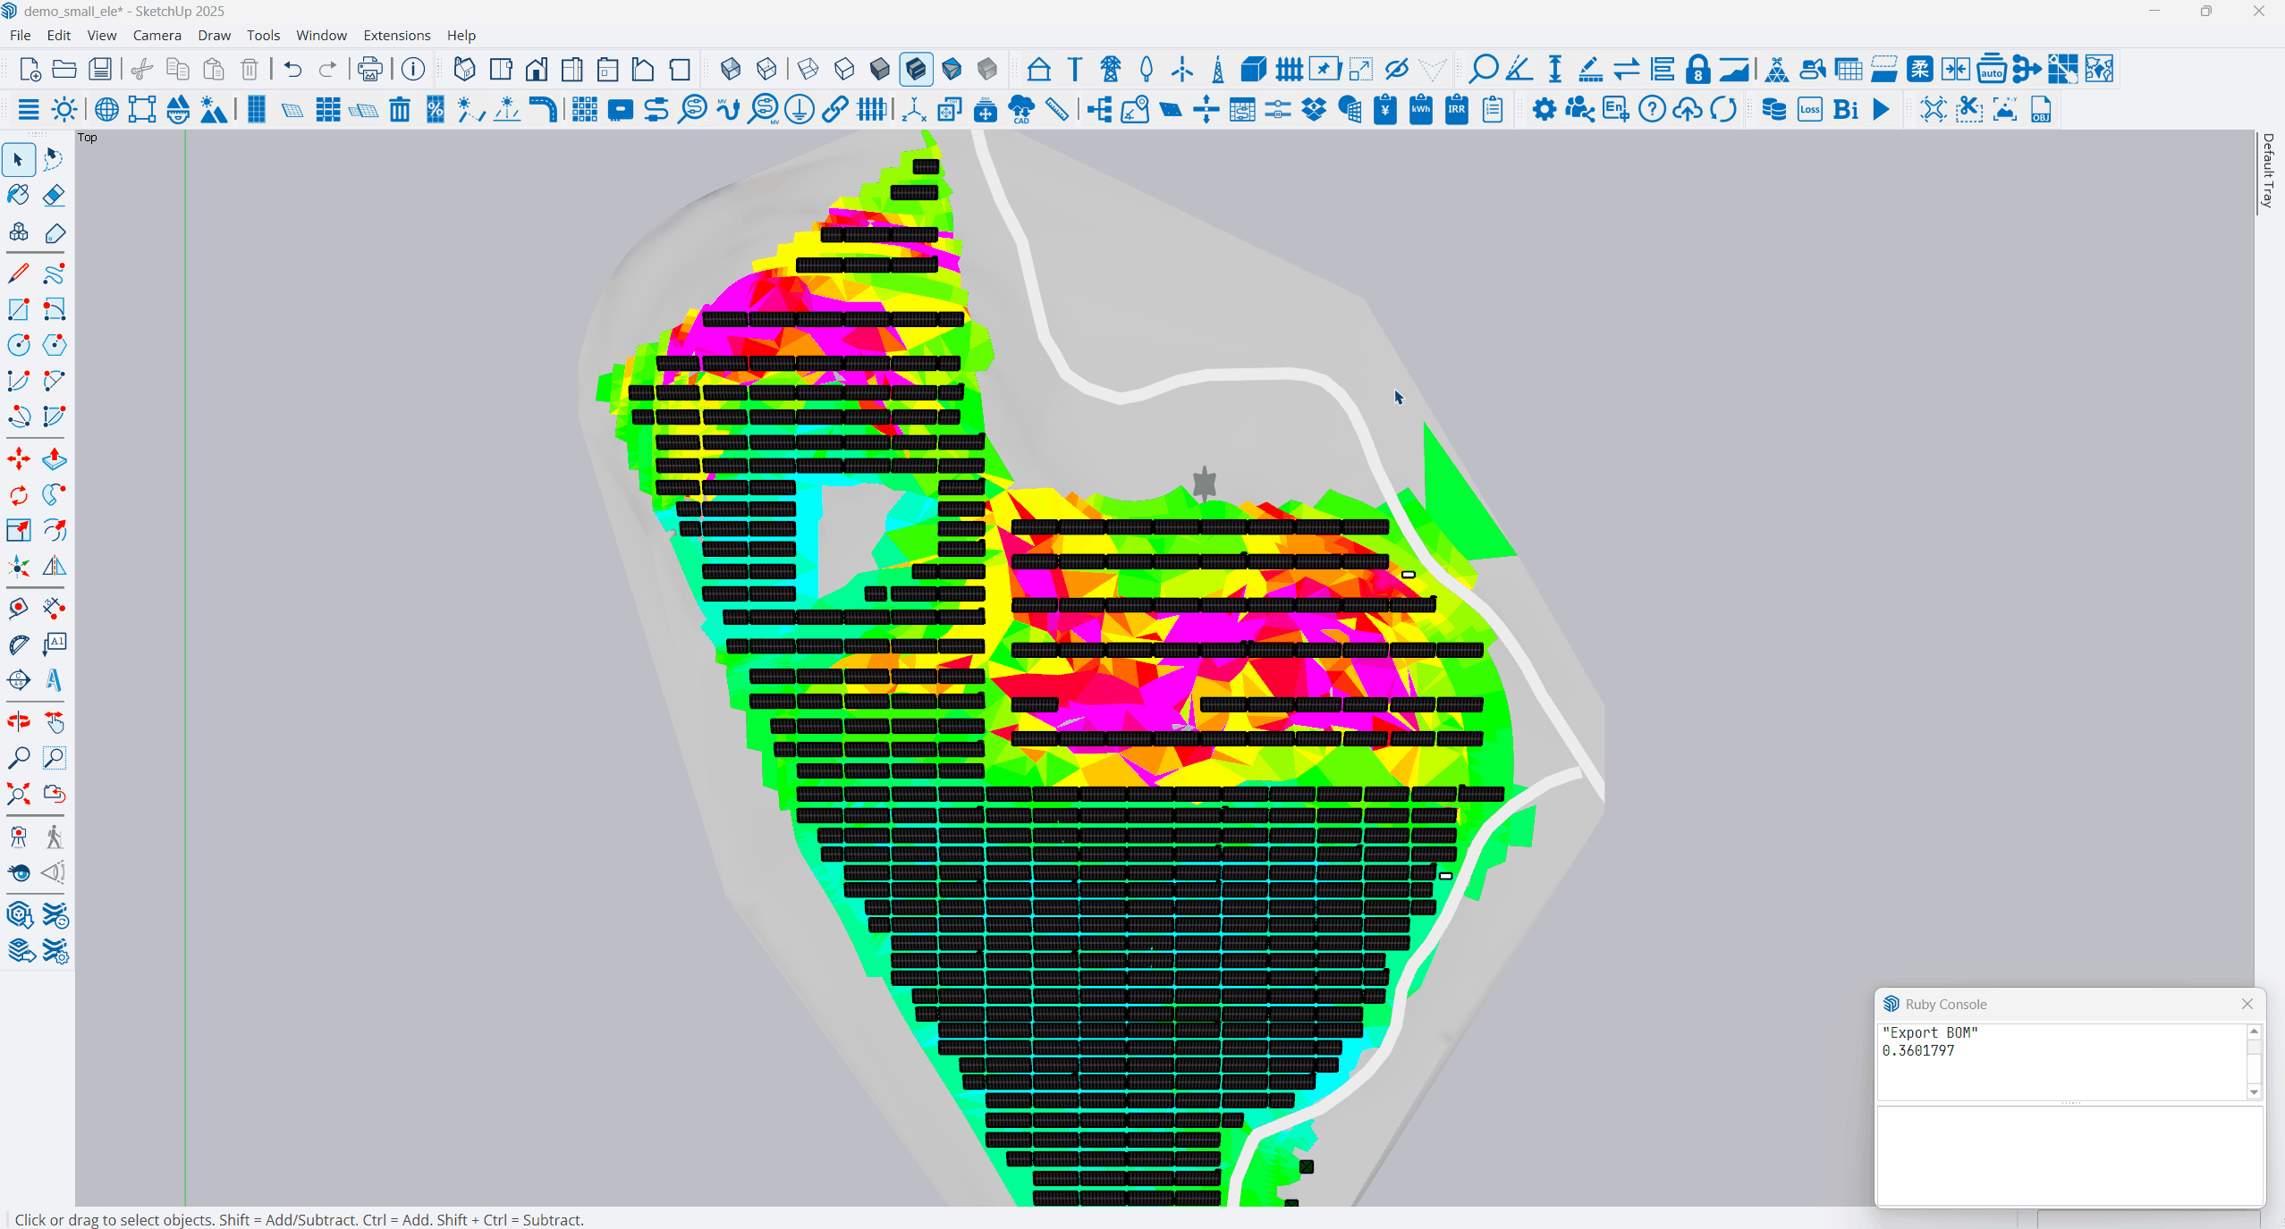
Task: Click the sun settings icon
Action: 64,110
